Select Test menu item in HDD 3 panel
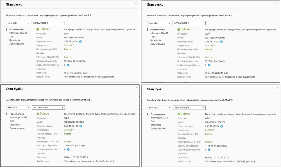 pyautogui.click(x=153, y=37)
